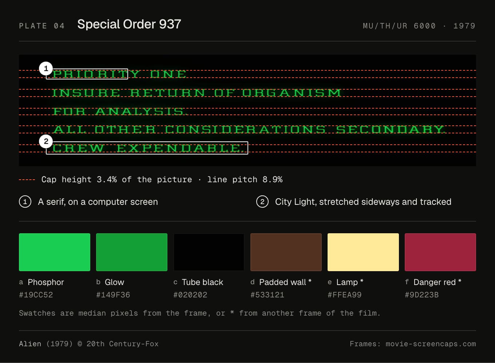Click the 'INSURE RETURN OF ORGANISM' line
This screenshot has width=495, height=363.
(x=197, y=93)
